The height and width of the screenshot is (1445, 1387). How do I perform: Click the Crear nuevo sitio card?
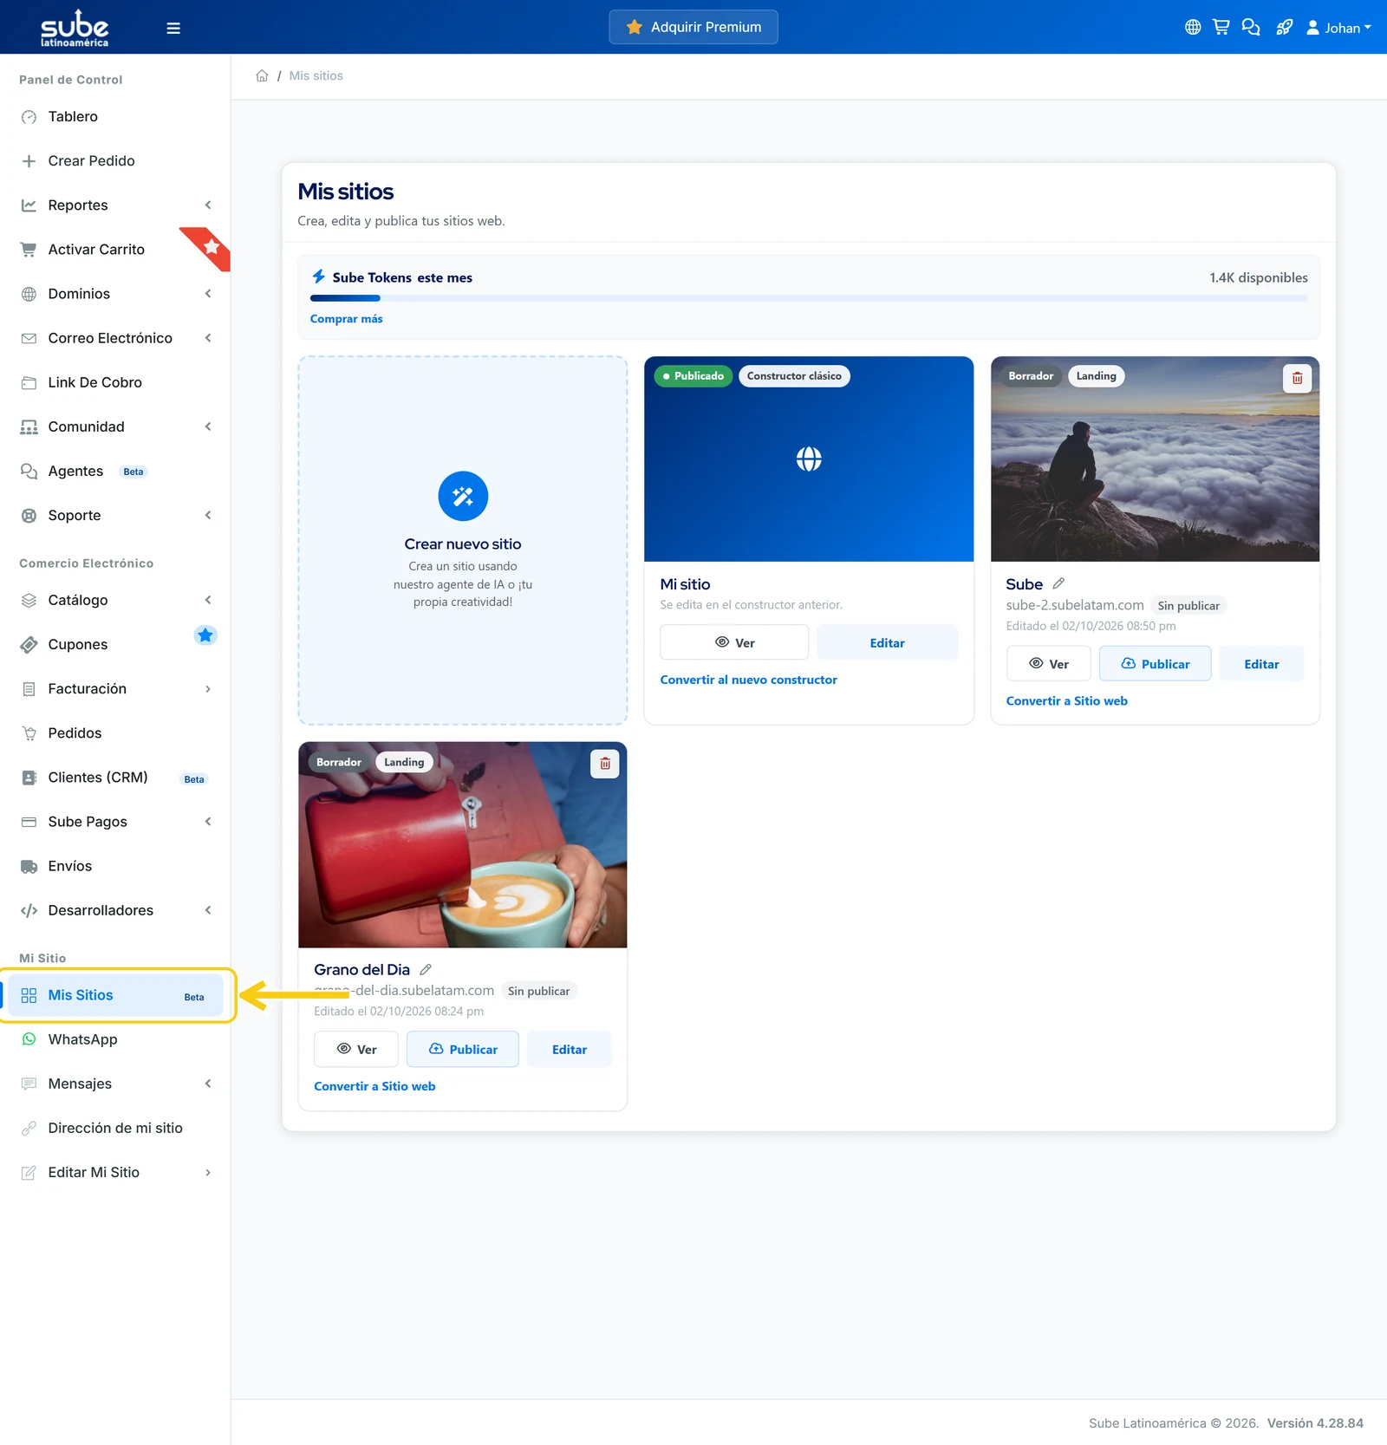coord(463,540)
